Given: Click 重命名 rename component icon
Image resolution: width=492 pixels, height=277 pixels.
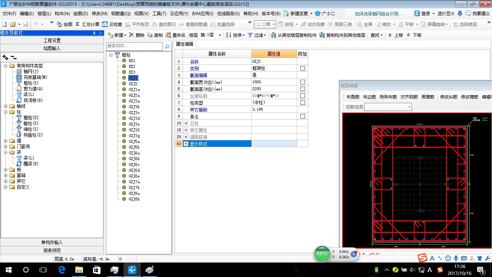Looking at the screenshot, I should point(168,35).
